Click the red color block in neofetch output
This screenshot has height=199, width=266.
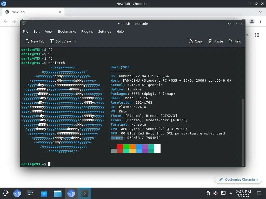[x=120, y=147]
